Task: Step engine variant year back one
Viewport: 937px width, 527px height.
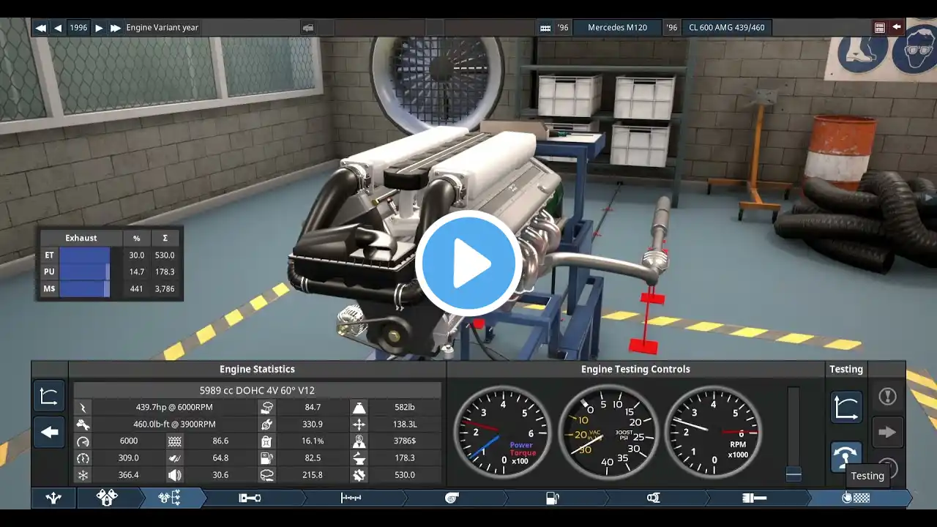Action: 58,28
